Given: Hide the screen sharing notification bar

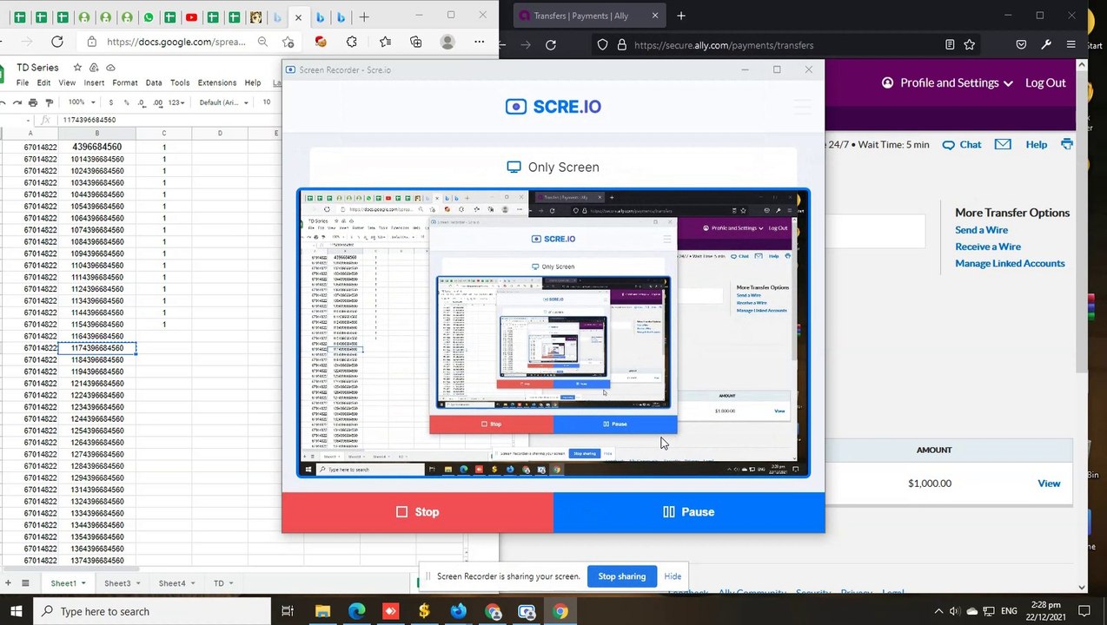Looking at the screenshot, I should click(673, 576).
